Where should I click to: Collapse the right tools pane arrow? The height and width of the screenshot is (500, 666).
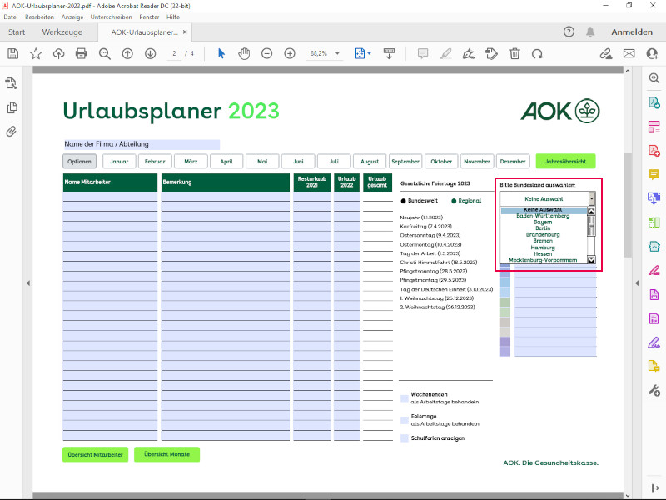pos(637,282)
